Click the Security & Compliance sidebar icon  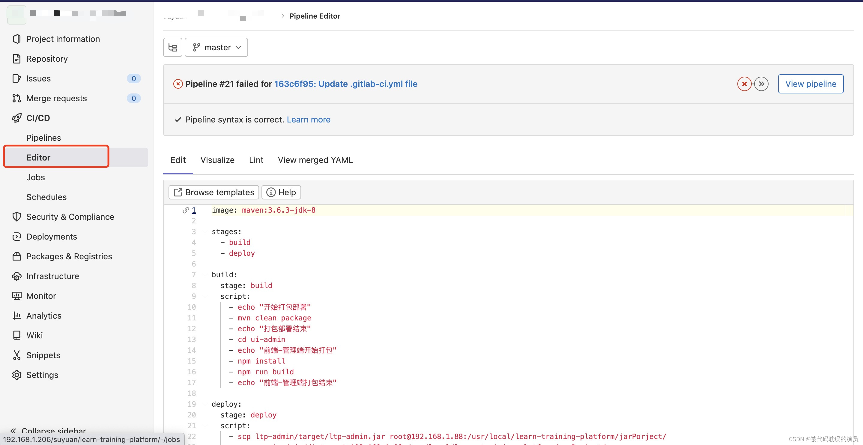pos(18,217)
